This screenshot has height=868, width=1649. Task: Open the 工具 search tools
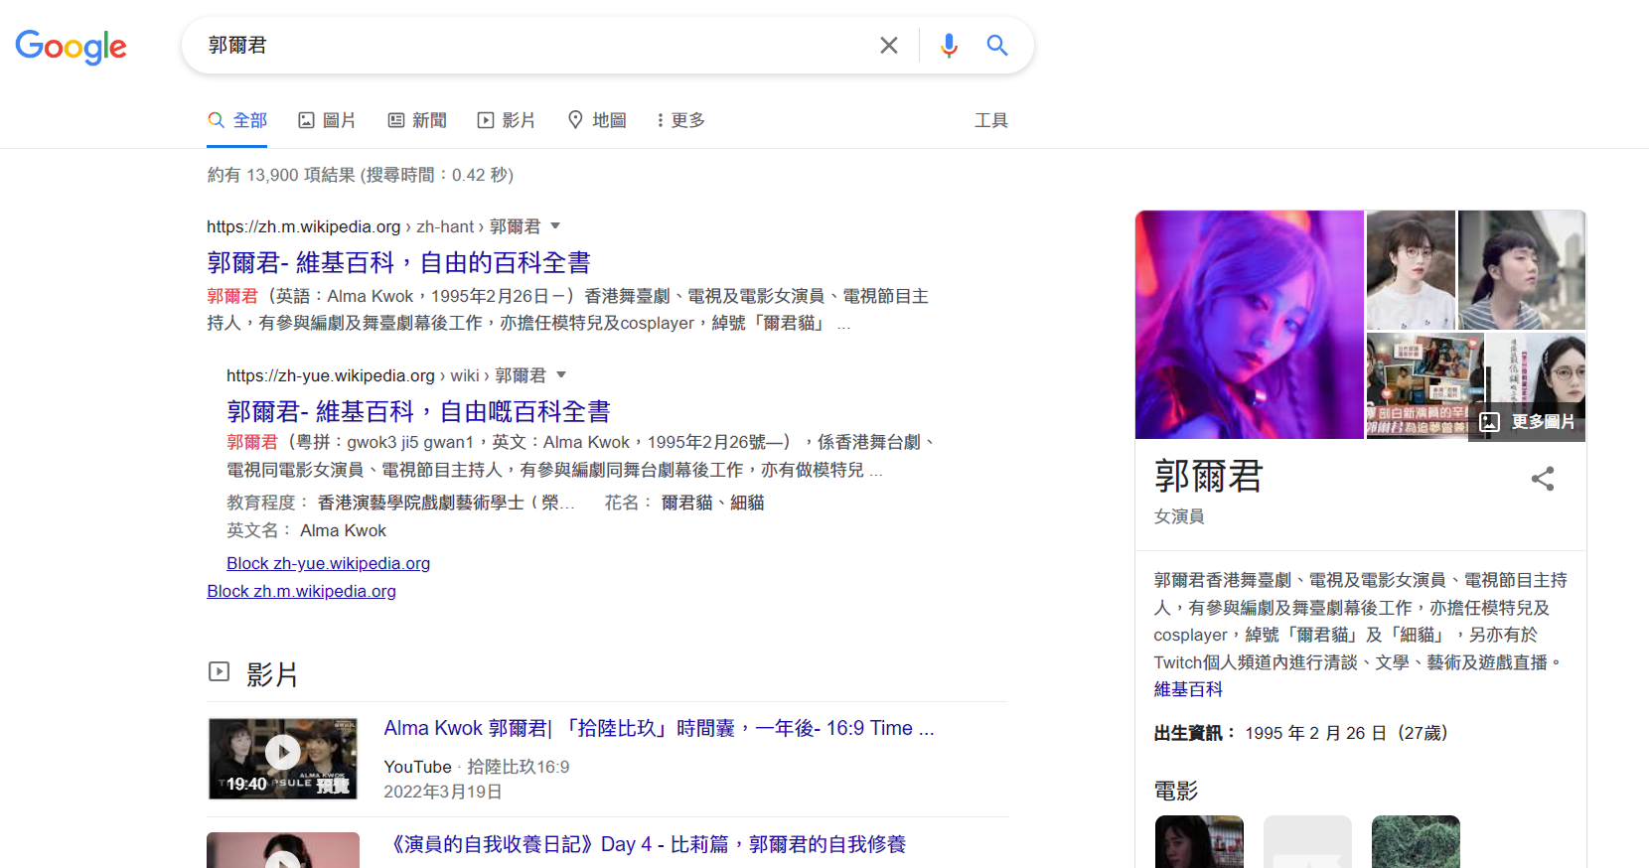tap(991, 120)
